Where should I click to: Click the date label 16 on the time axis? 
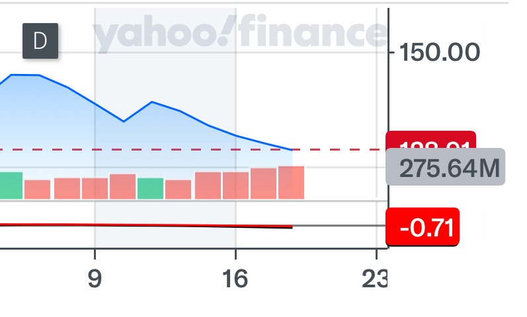point(235,279)
